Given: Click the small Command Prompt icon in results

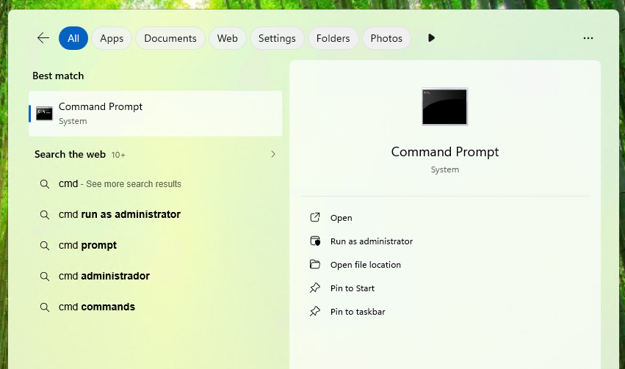Looking at the screenshot, I should (44, 114).
